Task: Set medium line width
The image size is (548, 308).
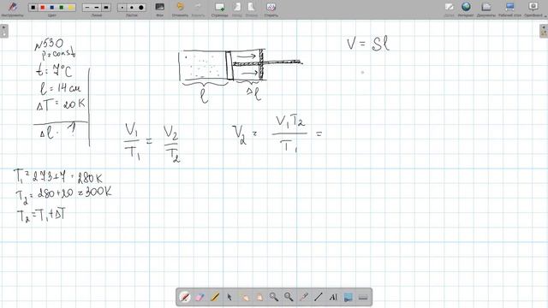Action: pyautogui.click(x=97, y=8)
